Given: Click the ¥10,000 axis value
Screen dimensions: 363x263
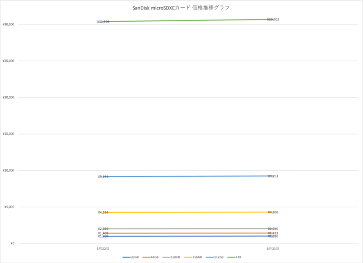Looking at the screenshot, I should point(8,170).
